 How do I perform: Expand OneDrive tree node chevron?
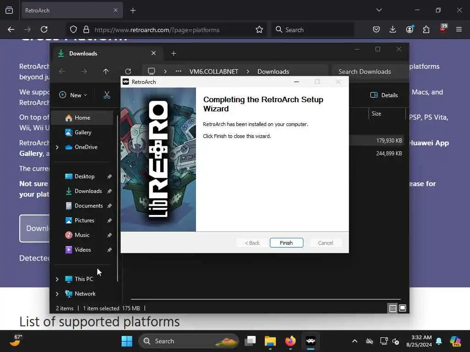point(57,147)
